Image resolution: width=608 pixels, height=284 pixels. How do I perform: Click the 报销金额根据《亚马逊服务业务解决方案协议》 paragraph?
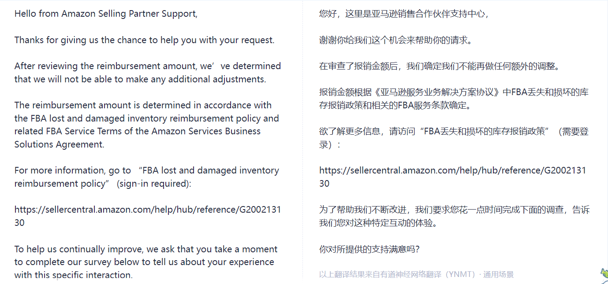454,99
